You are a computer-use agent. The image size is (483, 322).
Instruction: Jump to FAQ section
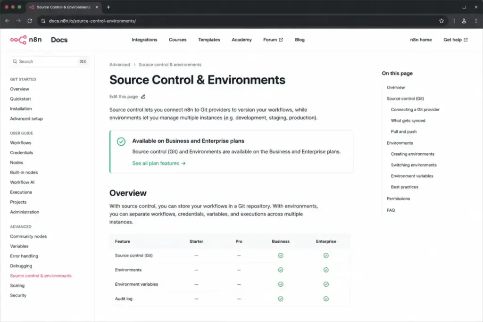pyautogui.click(x=391, y=210)
